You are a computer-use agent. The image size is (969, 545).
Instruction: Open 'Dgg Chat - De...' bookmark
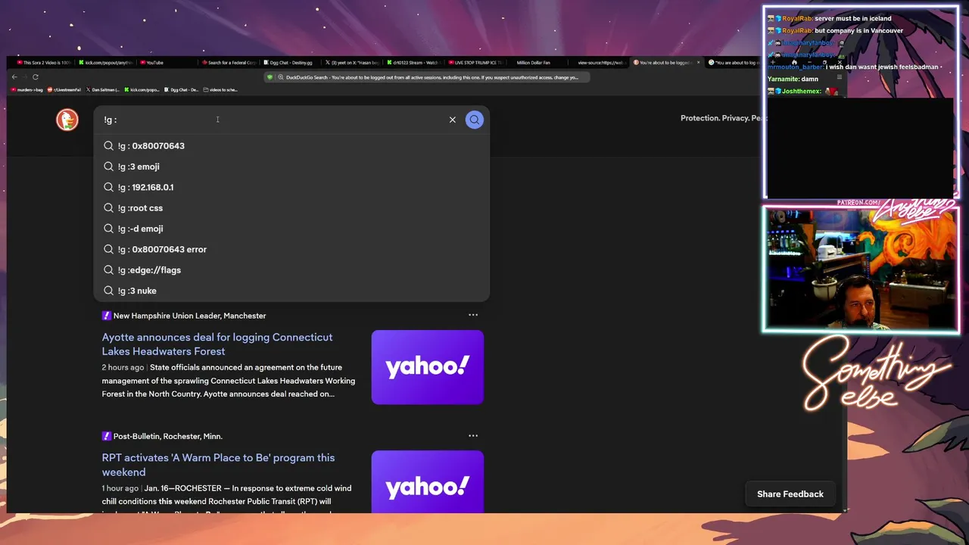click(x=182, y=89)
